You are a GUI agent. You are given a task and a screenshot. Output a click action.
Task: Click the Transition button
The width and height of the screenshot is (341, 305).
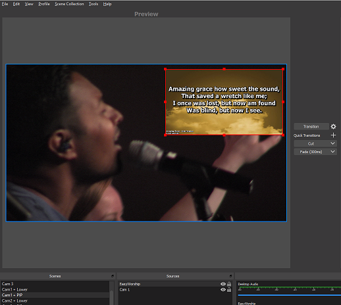[x=311, y=126]
